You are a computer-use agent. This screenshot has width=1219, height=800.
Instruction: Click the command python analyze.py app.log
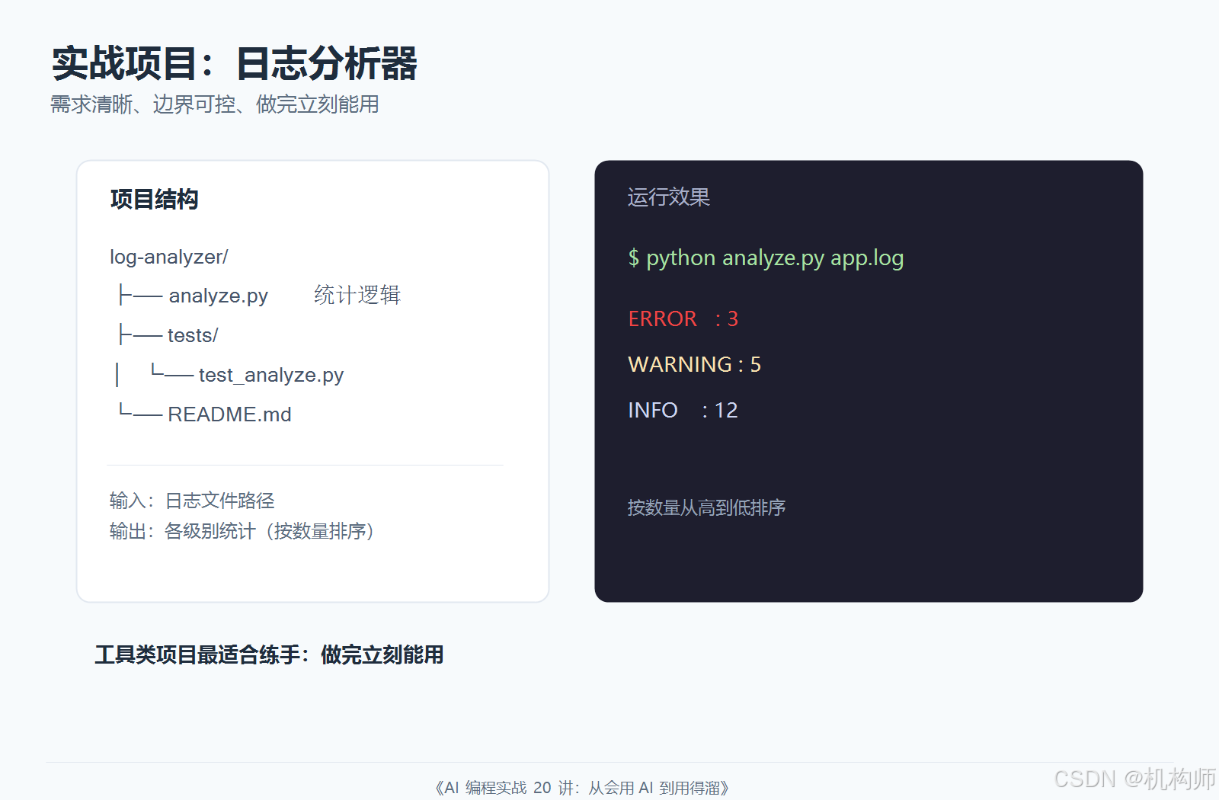pyautogui.click(x=775, y=258)
